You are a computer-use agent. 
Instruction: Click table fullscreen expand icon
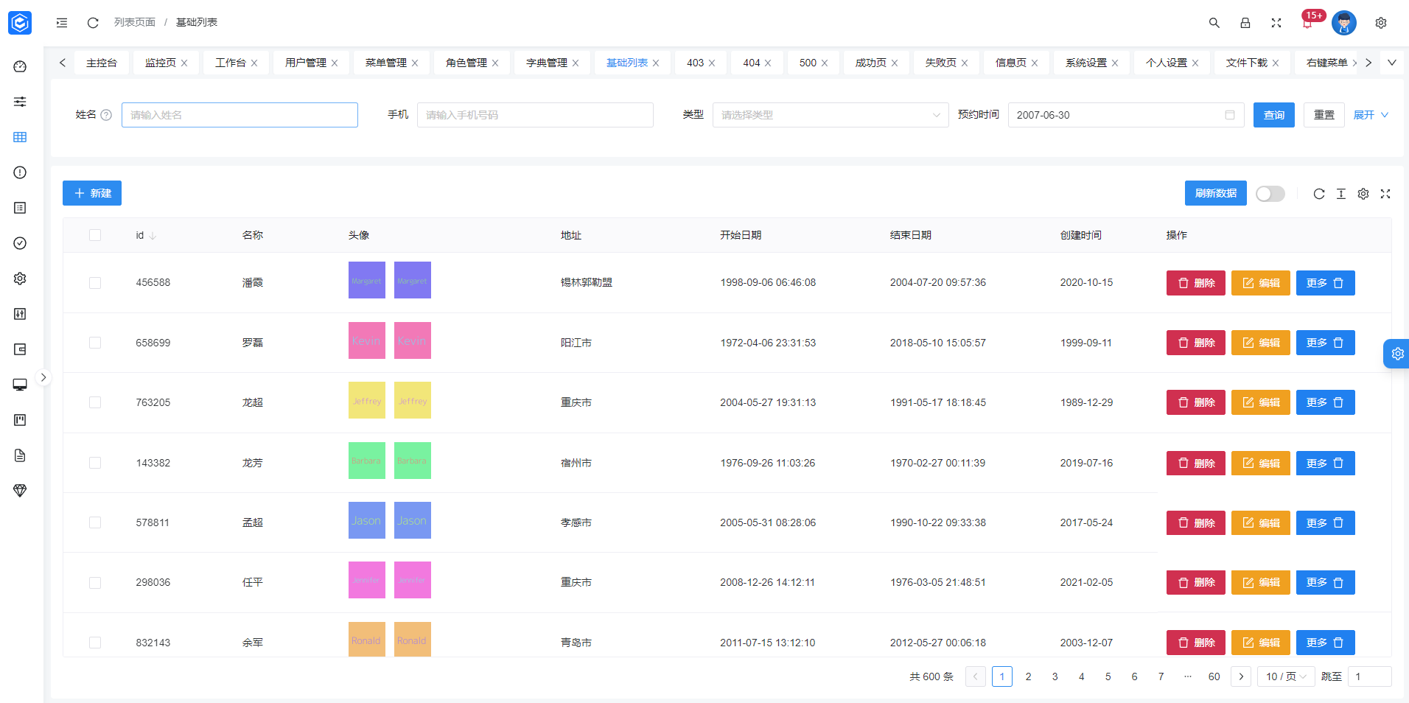click(1385, 194)
